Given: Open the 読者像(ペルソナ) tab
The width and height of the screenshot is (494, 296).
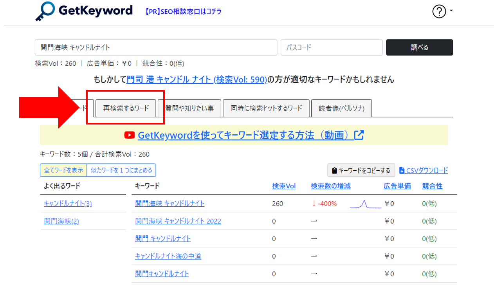Looking at the screenshot, I should (x=341, y=108).
